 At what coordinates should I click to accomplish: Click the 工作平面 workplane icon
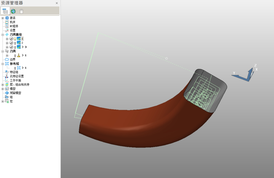point(7,80)
